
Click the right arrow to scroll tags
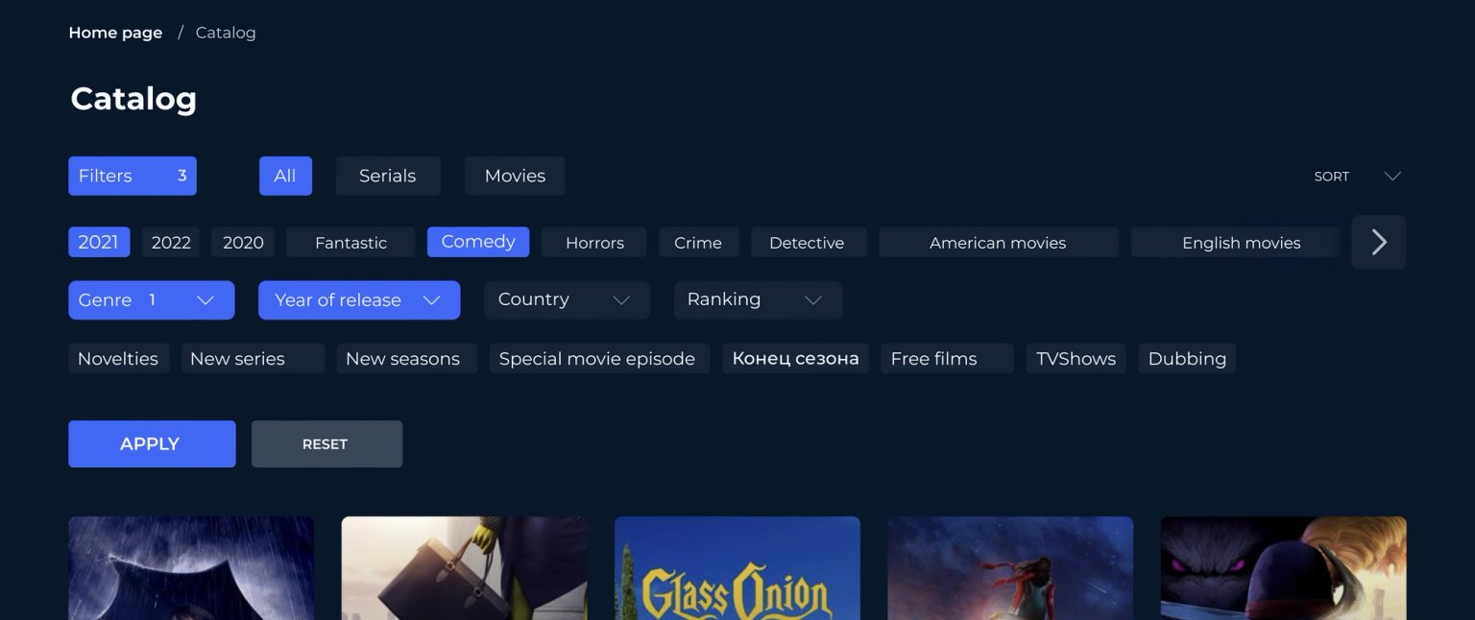[1378, 242]
